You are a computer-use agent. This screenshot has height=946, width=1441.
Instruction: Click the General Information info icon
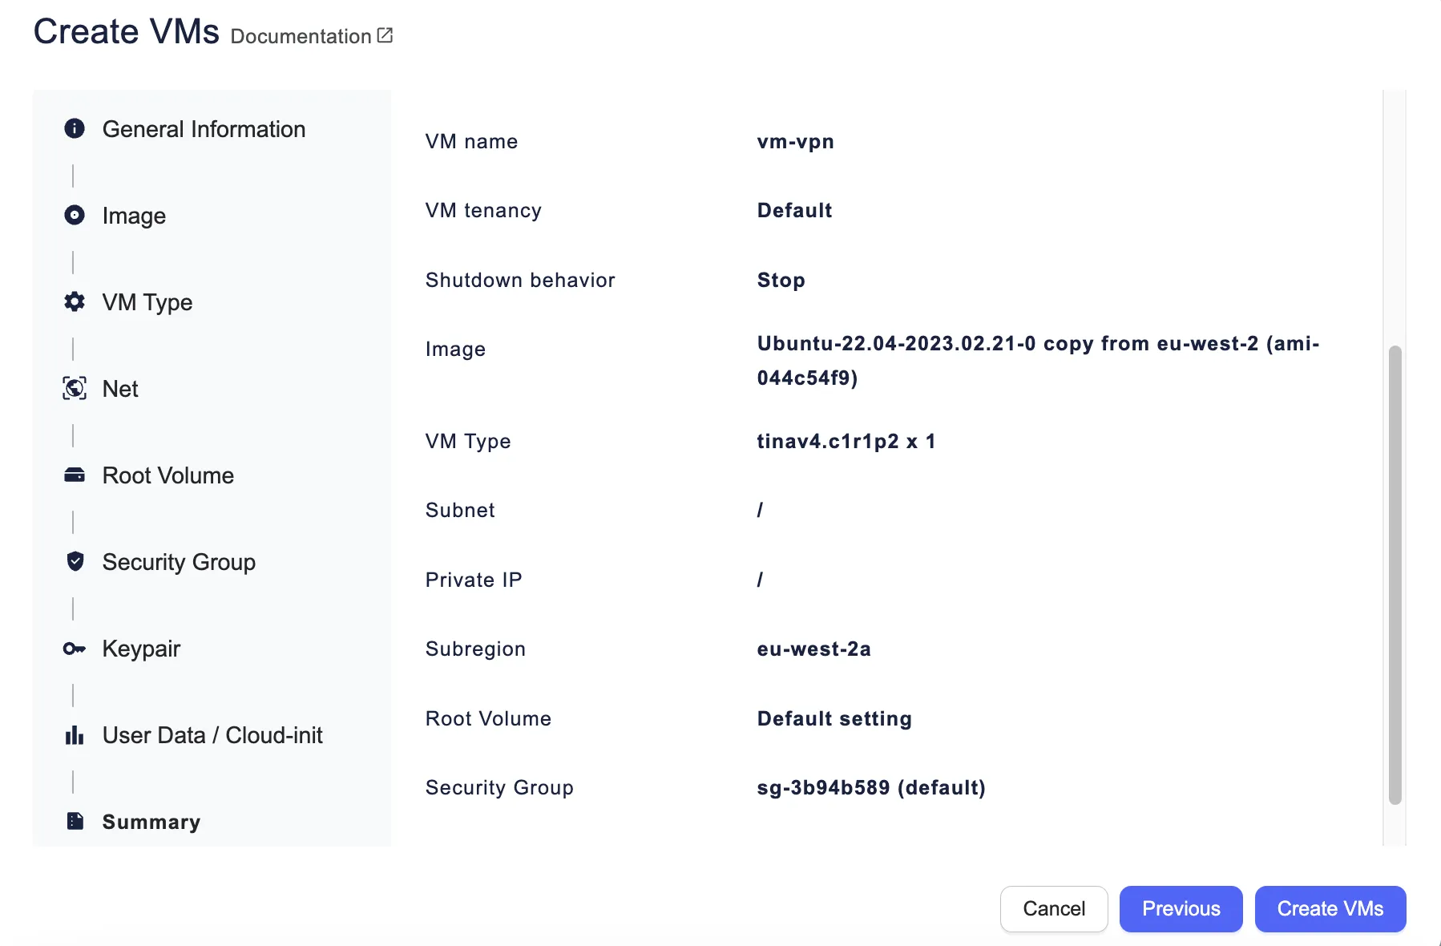point(75,129)
